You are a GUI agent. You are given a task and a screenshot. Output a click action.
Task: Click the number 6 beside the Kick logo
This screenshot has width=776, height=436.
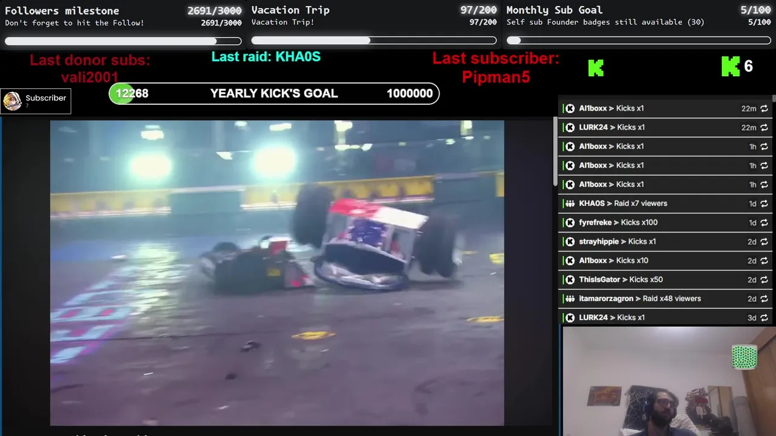(748, 67)
